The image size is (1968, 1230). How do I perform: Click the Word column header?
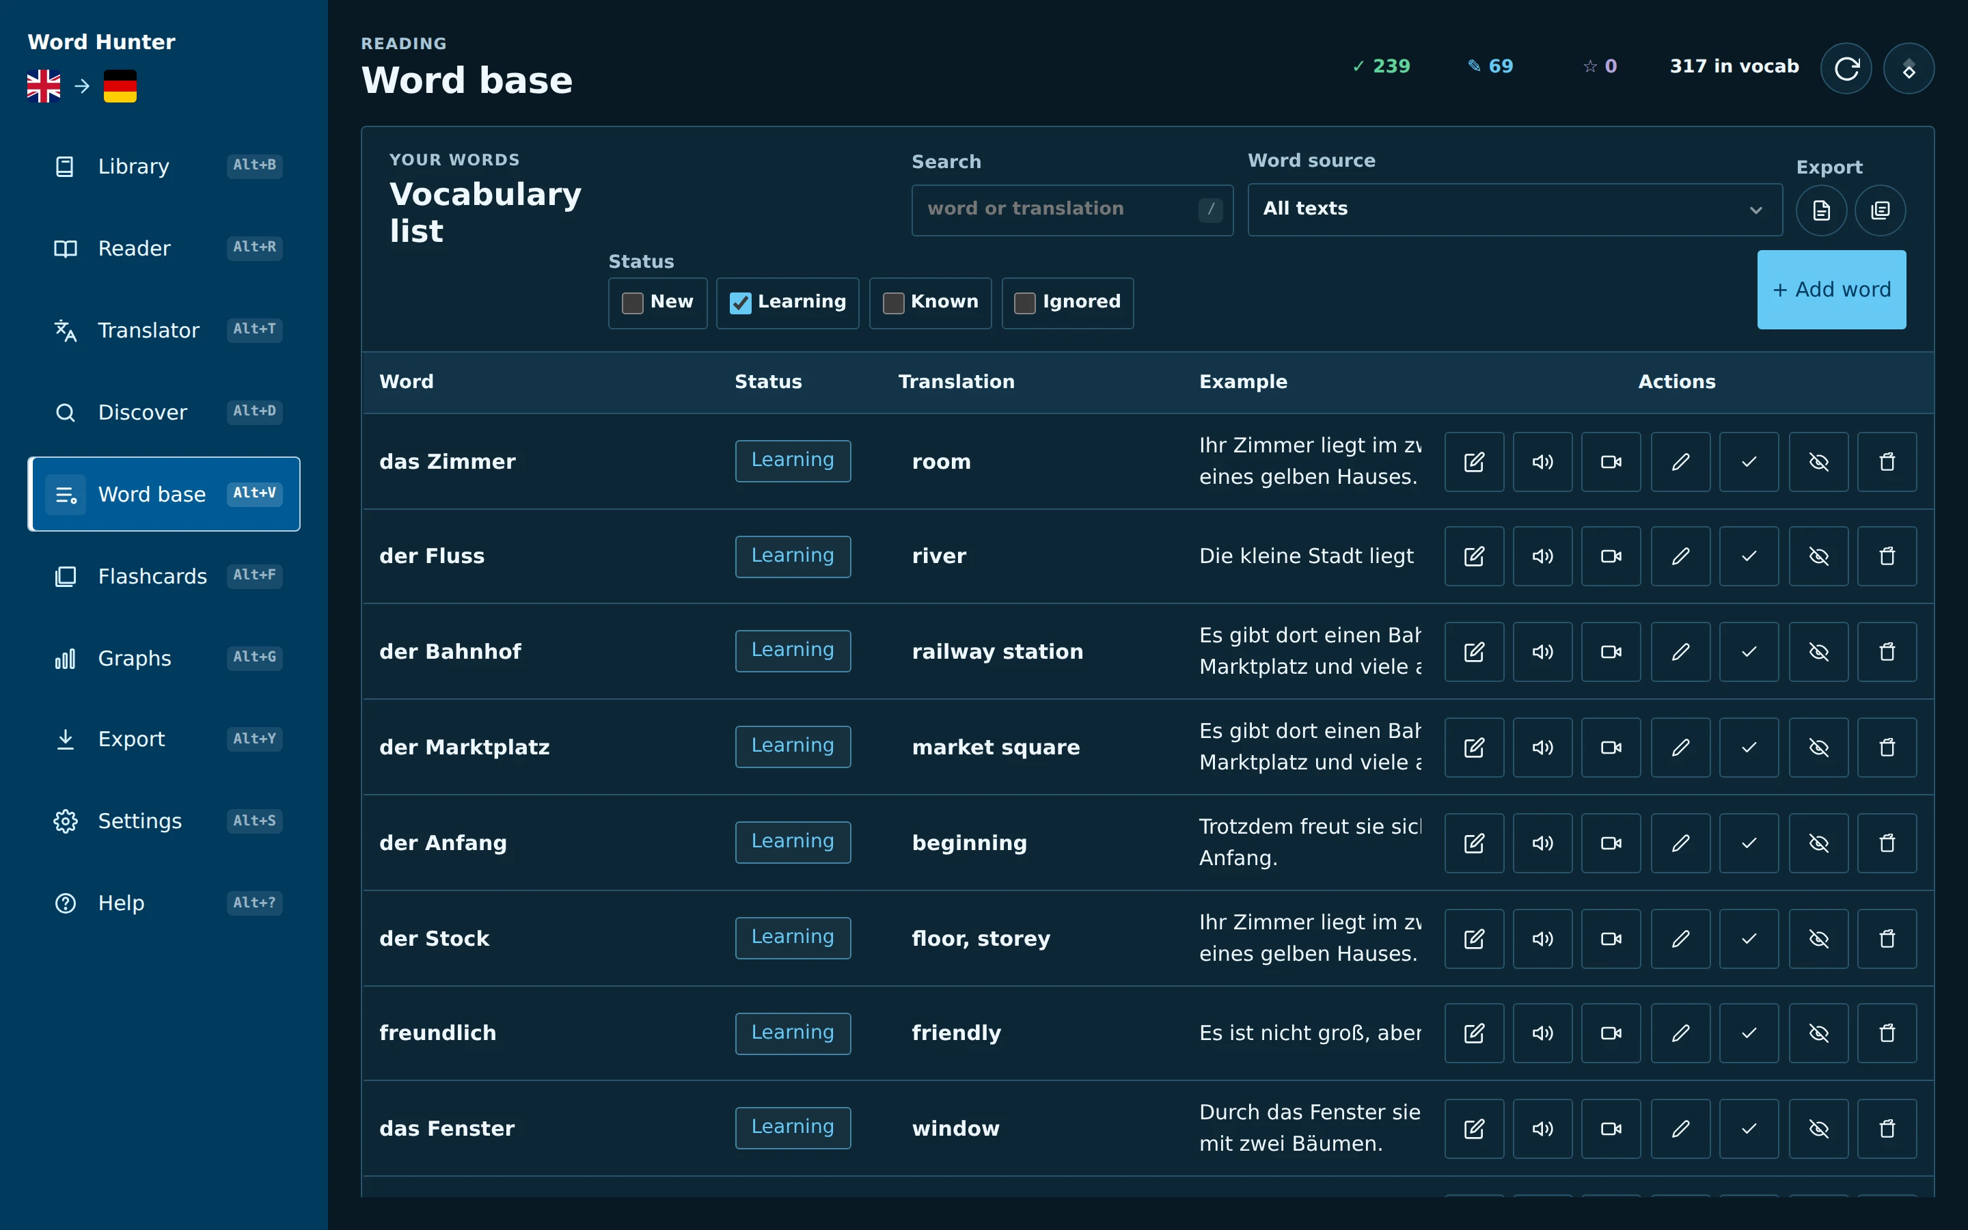407,381
